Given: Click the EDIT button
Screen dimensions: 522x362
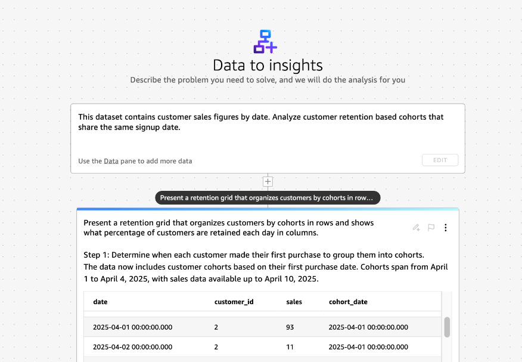Looking at the screenshot, I should 440,160.
